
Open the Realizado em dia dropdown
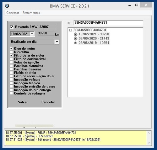[57, 42]
